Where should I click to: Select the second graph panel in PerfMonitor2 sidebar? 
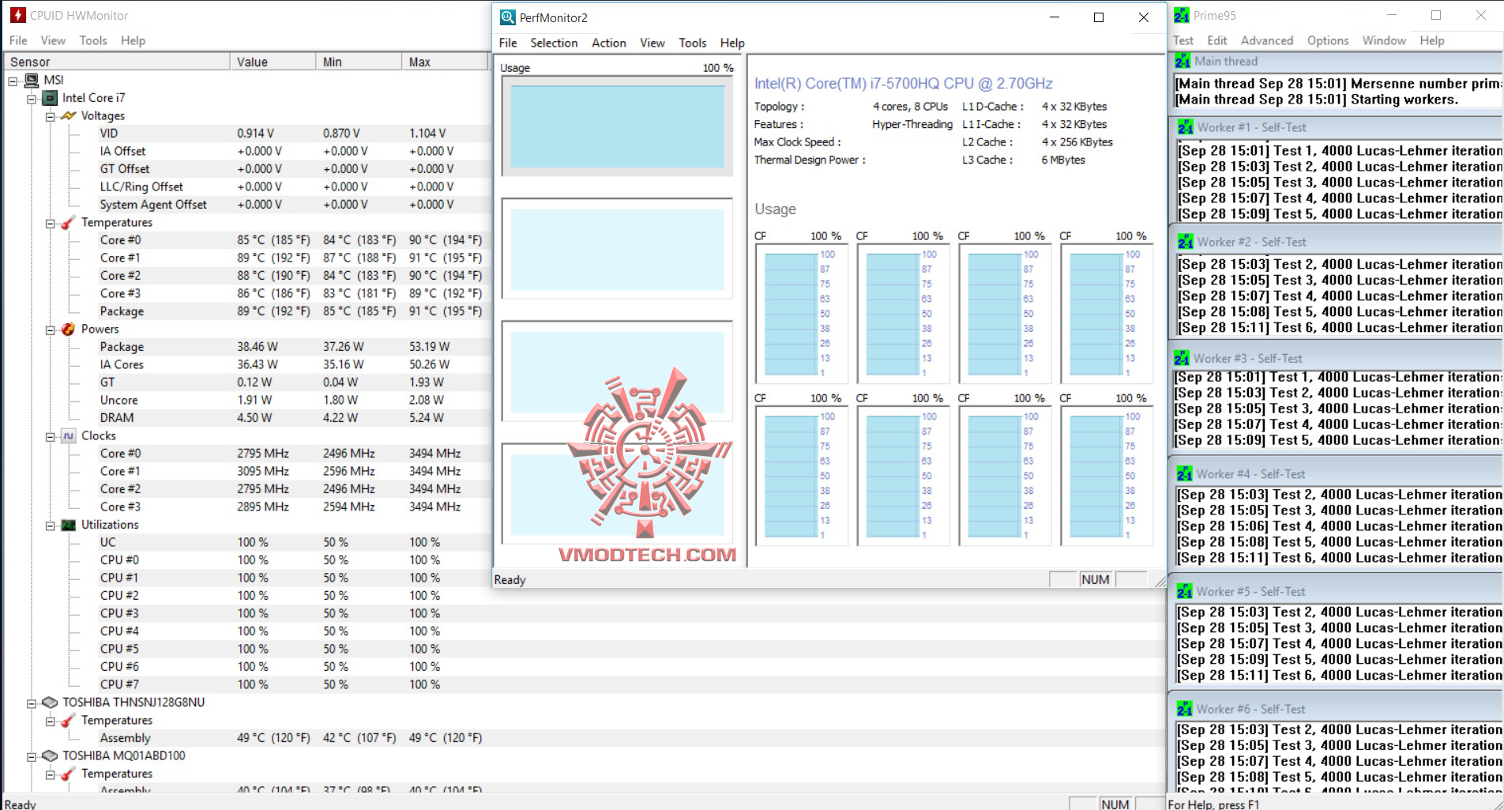click(617, 247)
